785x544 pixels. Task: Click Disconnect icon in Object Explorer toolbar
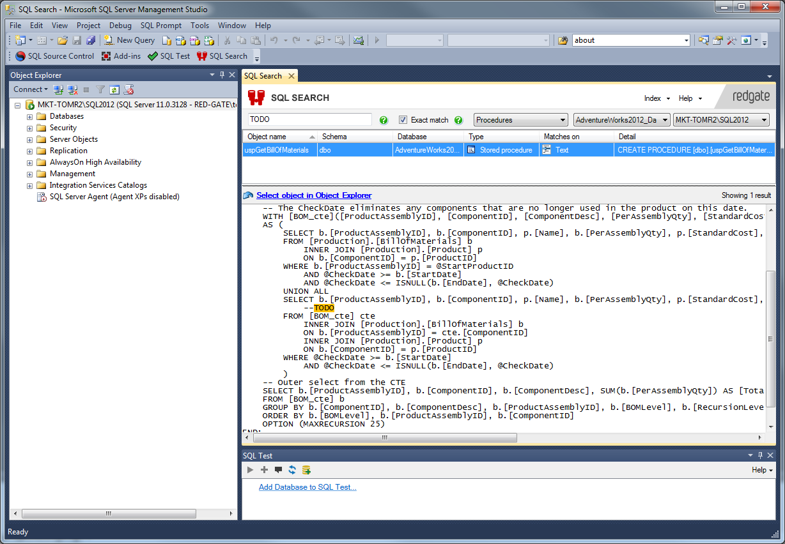click(72, 89)
